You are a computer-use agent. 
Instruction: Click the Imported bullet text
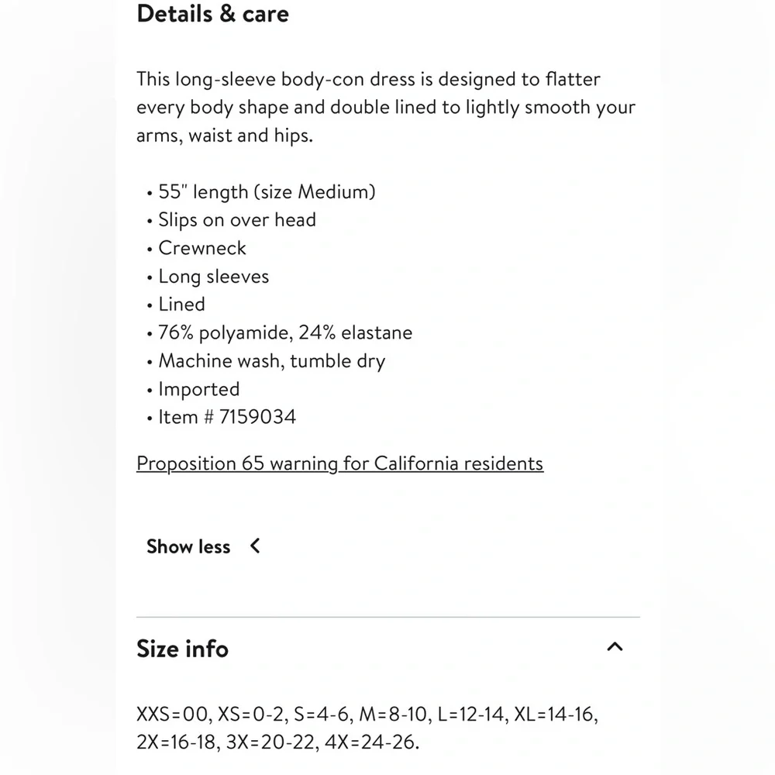[198, 389]
